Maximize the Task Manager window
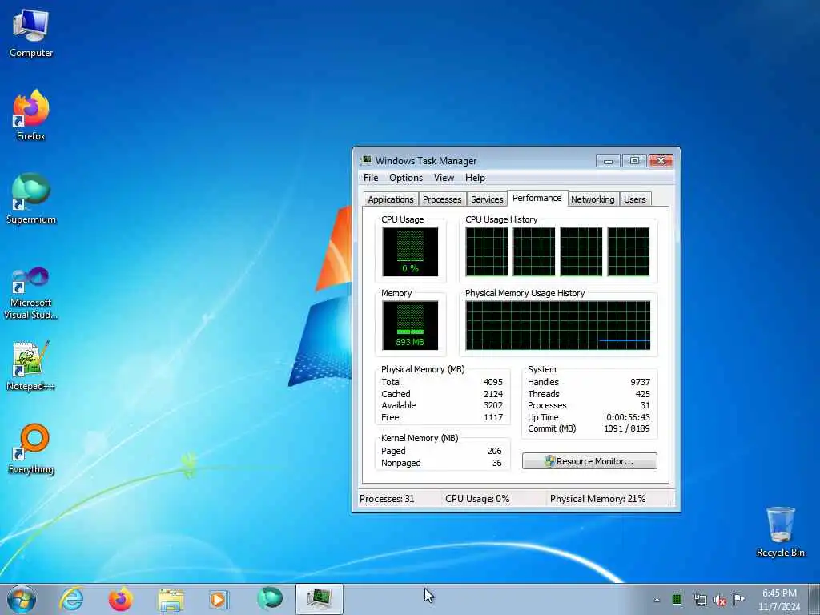Viewport: 820px width, 615px height. coord(634,160)
